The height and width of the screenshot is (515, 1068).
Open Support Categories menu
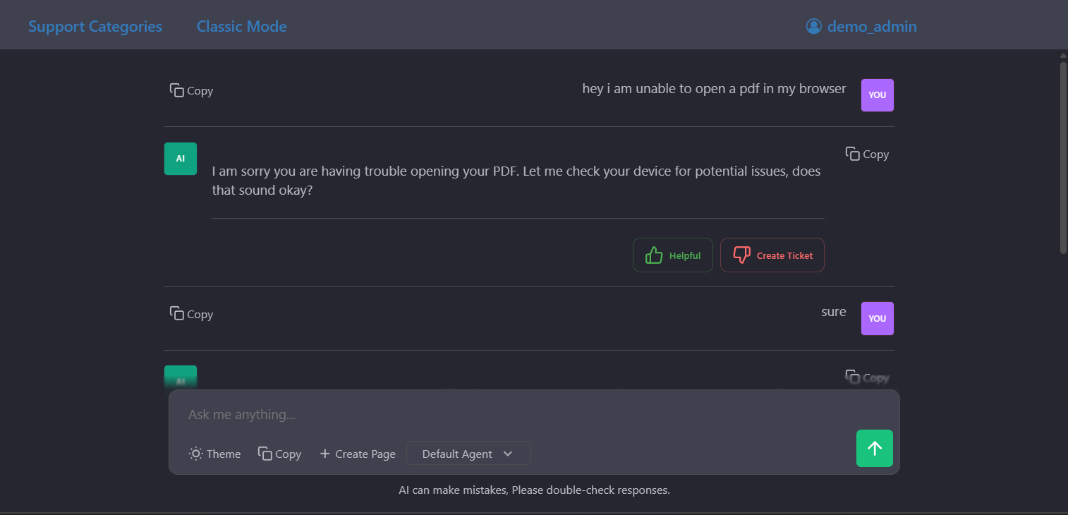click(x=95, y=27)
